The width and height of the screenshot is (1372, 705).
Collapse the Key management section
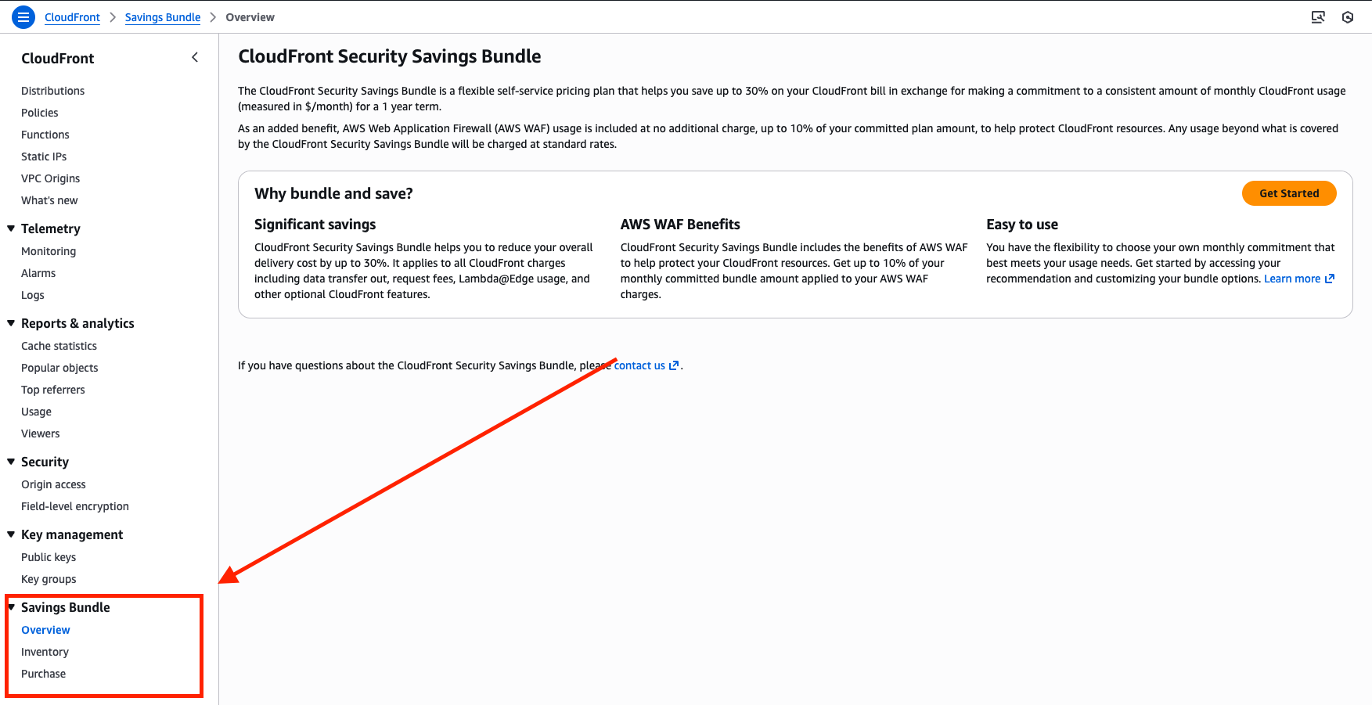[x=10, y=534]
